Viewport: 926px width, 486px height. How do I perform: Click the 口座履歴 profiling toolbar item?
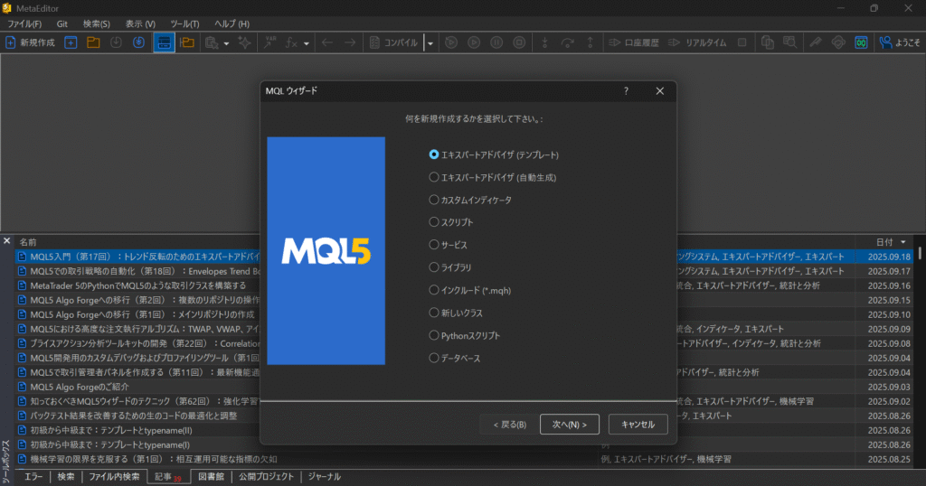634,42
